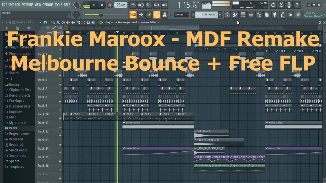Select the Delete tool in Playlist
Image resolution: width=326 pixels, height=183 pixels.
(x=63, y=22)
